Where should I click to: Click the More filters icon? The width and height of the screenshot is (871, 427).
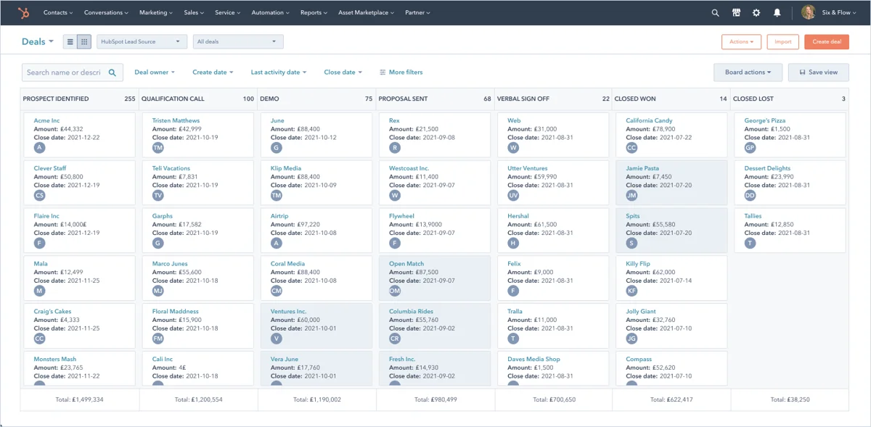point(383,72)
